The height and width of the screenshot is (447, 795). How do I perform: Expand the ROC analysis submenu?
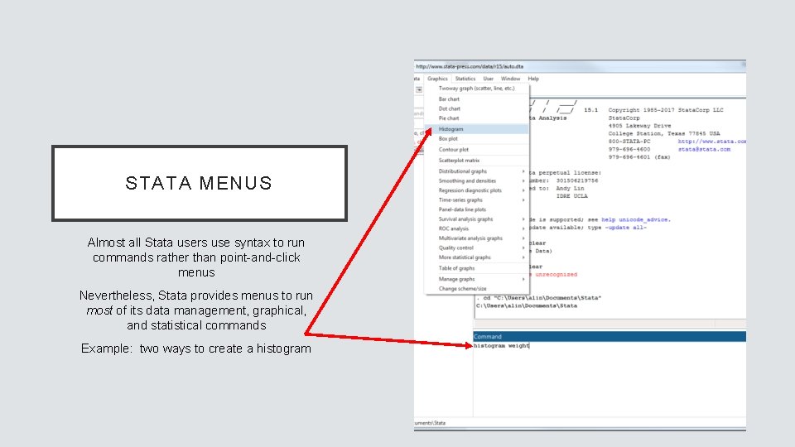pos(476,228)
